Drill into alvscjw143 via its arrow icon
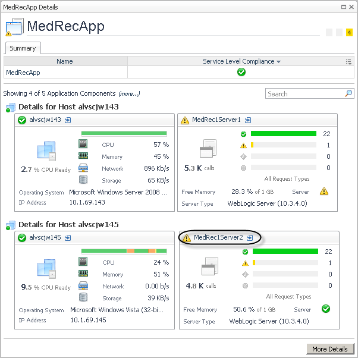This screenshot has height=358, width=358. pos(68,120)
